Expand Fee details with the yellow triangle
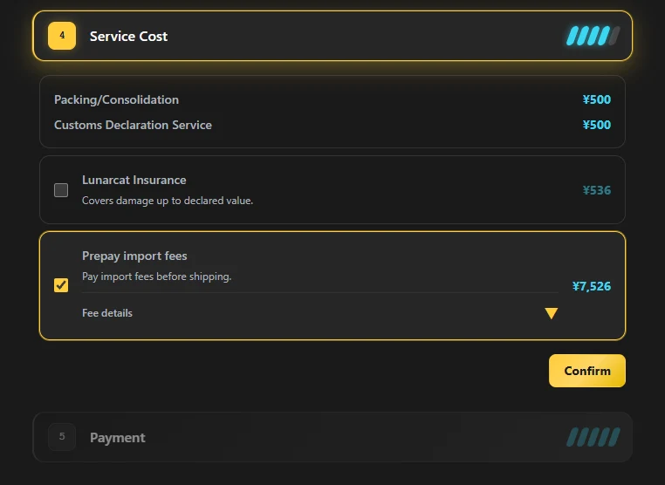 point(551,313)
